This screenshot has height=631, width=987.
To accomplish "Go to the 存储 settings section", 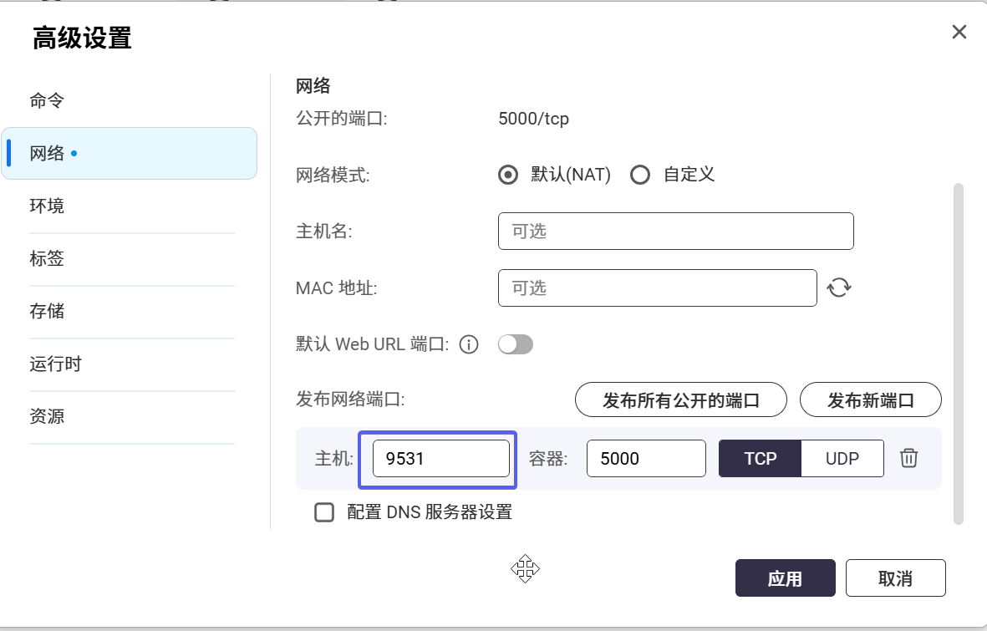I will [47, 311].
